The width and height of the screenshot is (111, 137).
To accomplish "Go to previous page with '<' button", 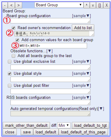I will [11, 5].
